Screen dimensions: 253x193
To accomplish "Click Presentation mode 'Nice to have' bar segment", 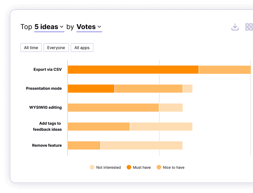I will 149,88.
